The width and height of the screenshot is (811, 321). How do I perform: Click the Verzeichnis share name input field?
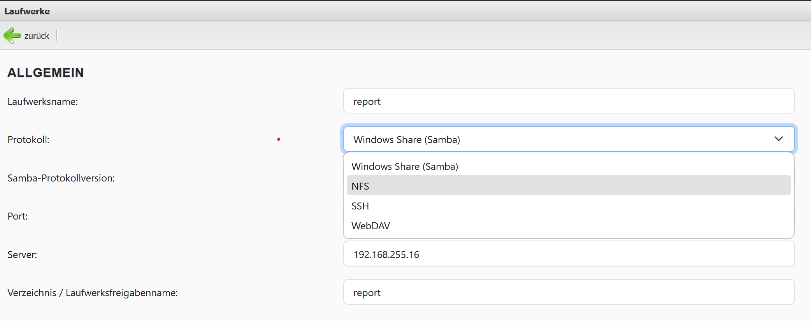point(568,292)
